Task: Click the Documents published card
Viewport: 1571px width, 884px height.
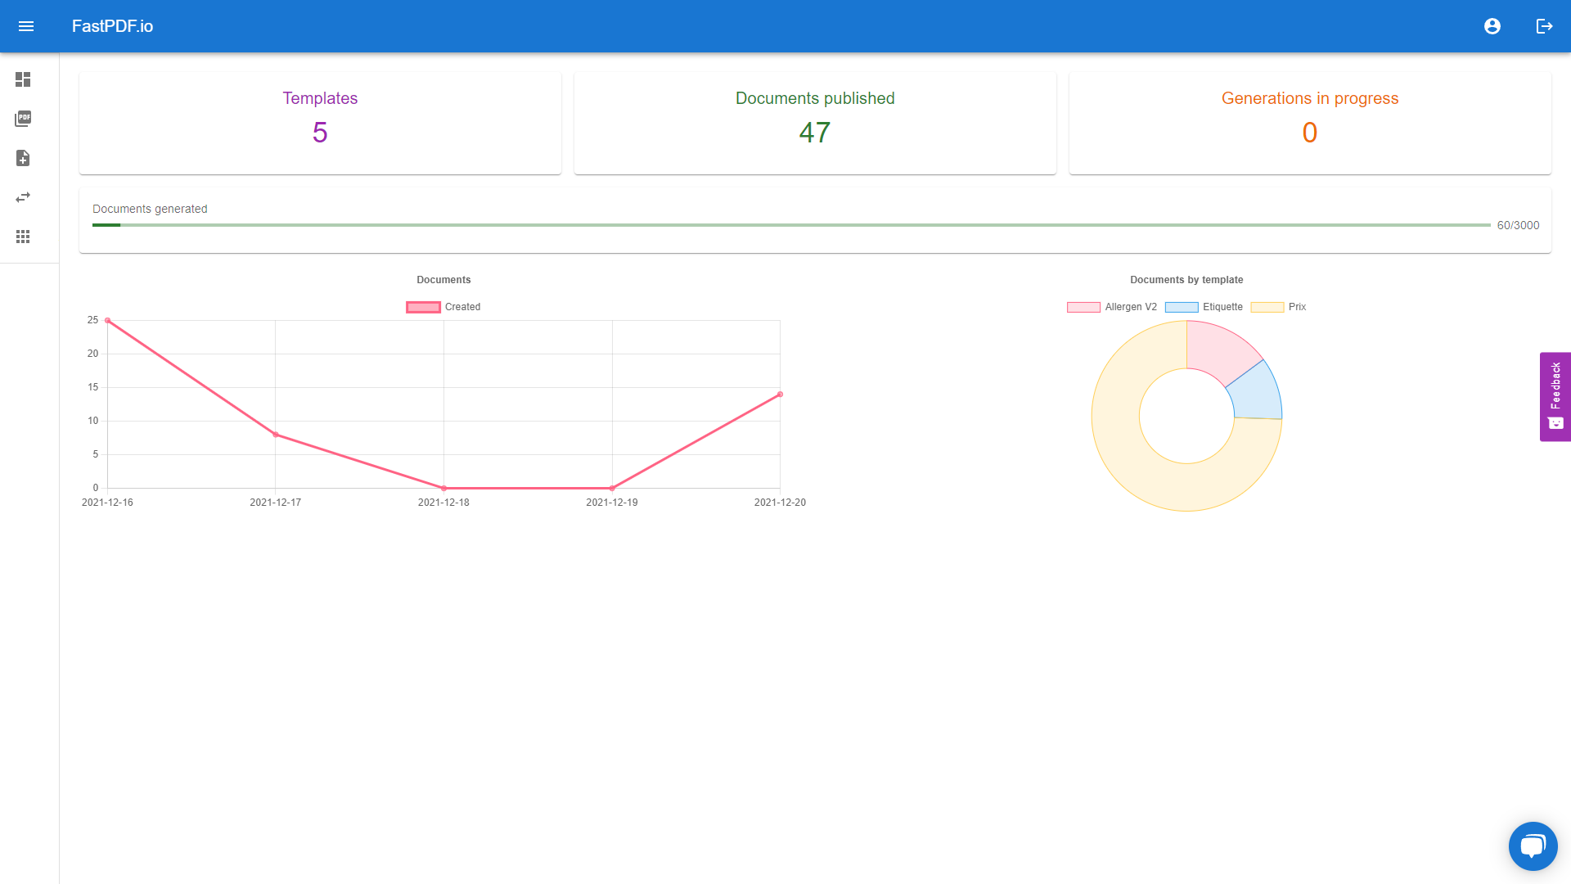Action: (814, 122)
